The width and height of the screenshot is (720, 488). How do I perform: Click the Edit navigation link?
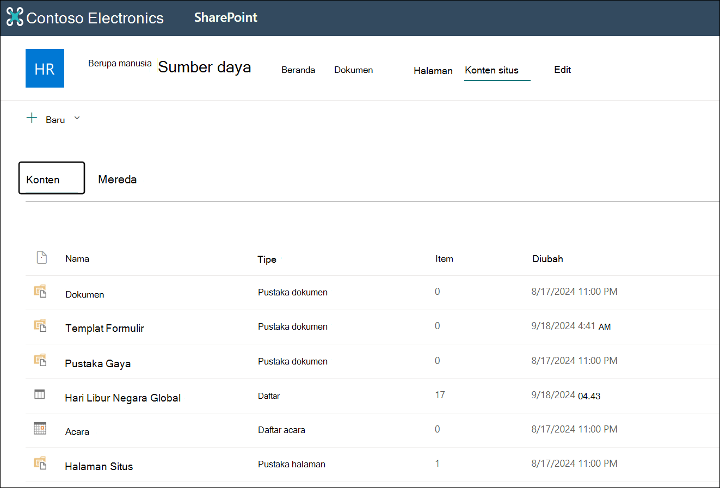coord(563,70)
